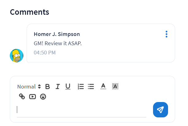Send the comment with paper plane button

(160, 110)
